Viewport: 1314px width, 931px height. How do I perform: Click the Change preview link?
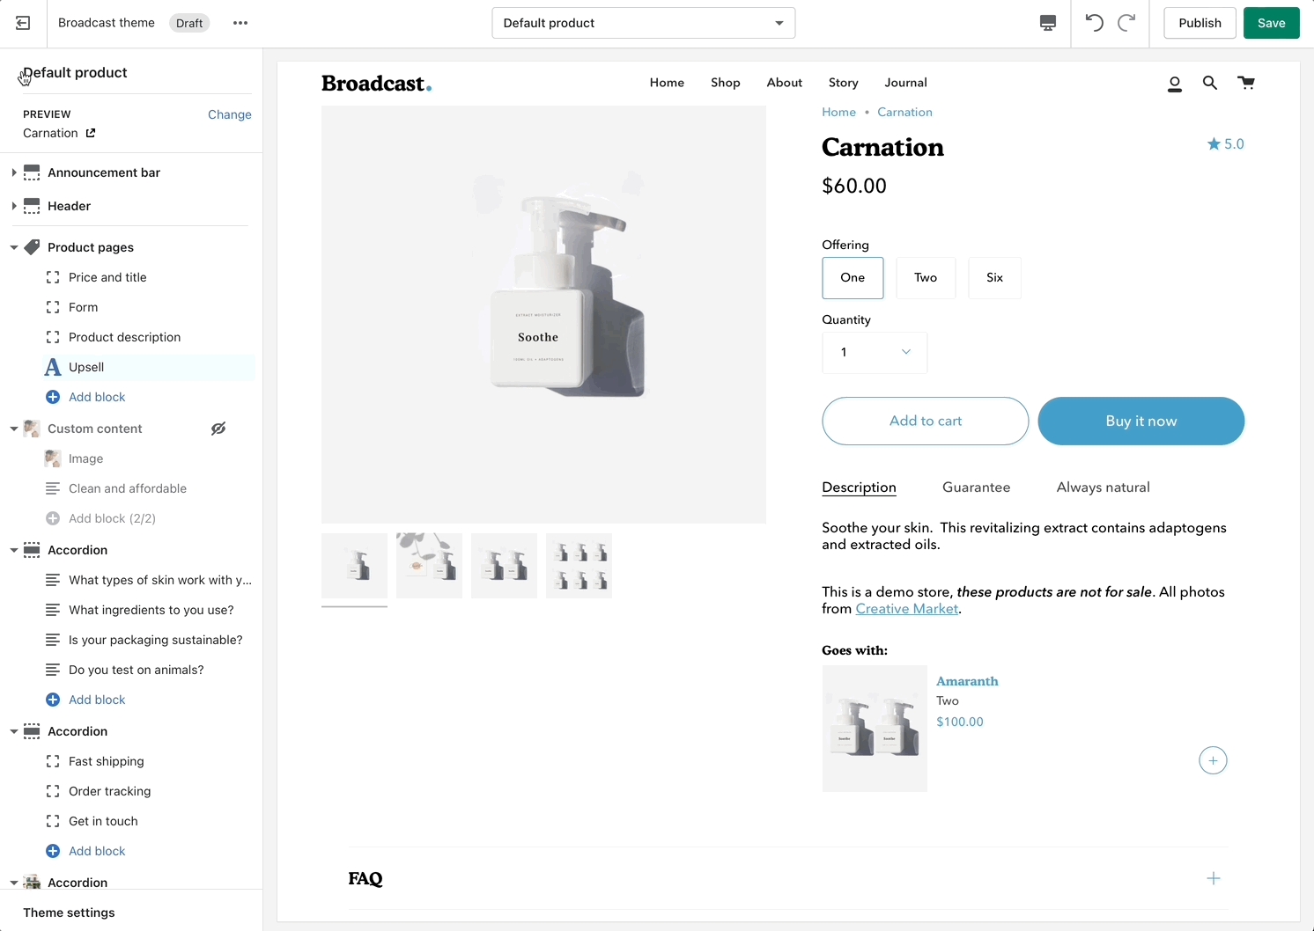pyautogui.click(x=229, y=114)
